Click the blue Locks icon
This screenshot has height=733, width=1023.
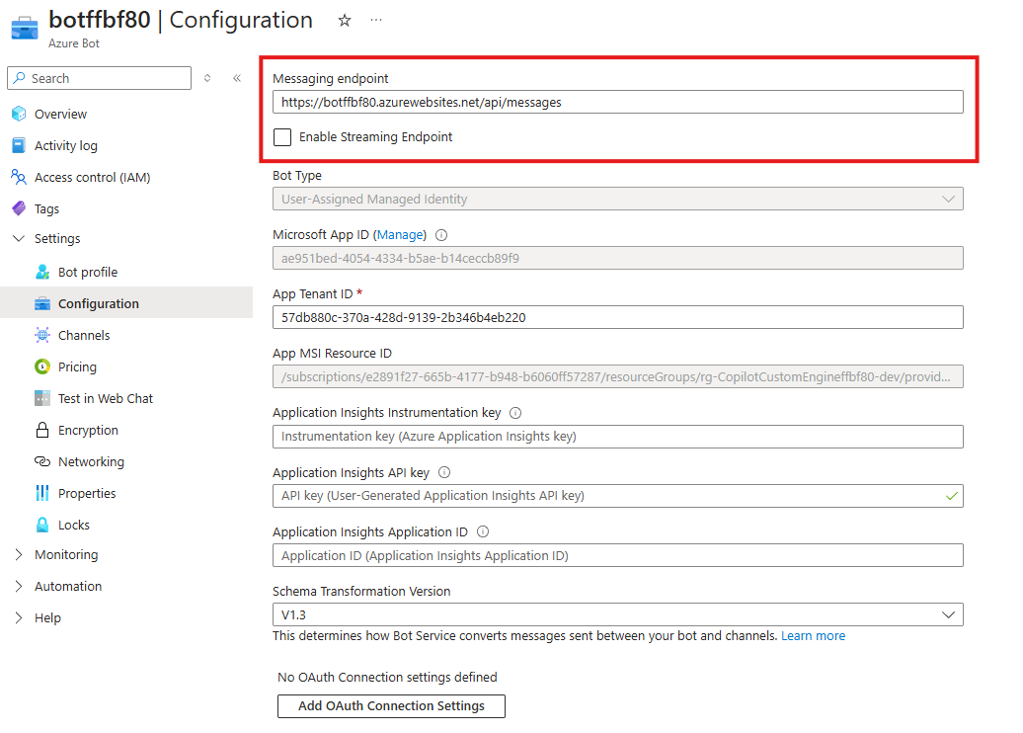coord(42,525)
